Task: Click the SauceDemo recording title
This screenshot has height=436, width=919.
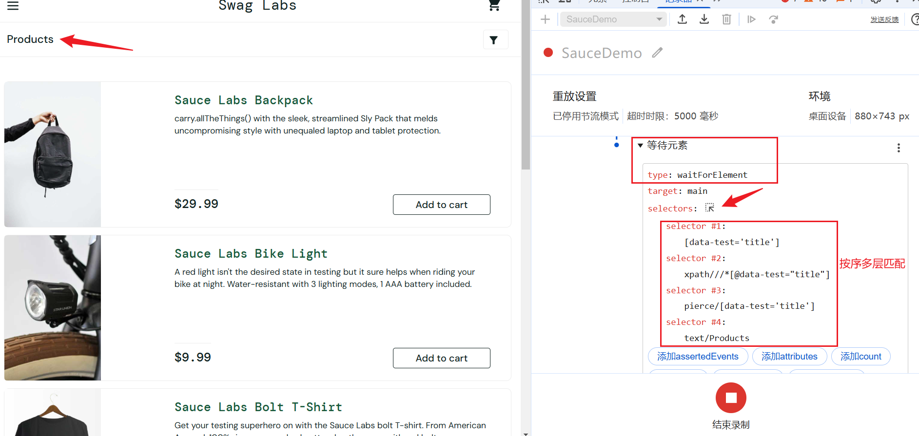Action: (602, 53)
